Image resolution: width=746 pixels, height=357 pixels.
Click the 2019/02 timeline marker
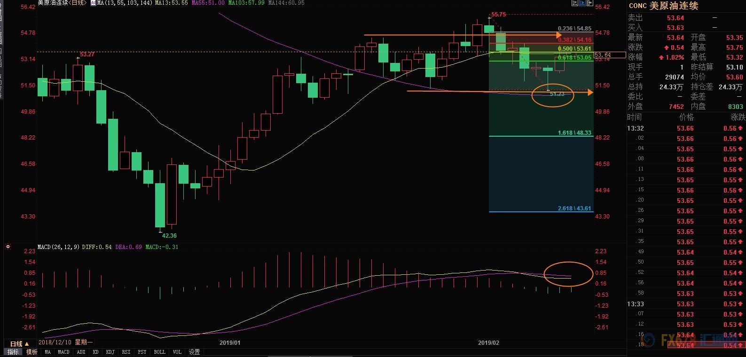(488, 343)
